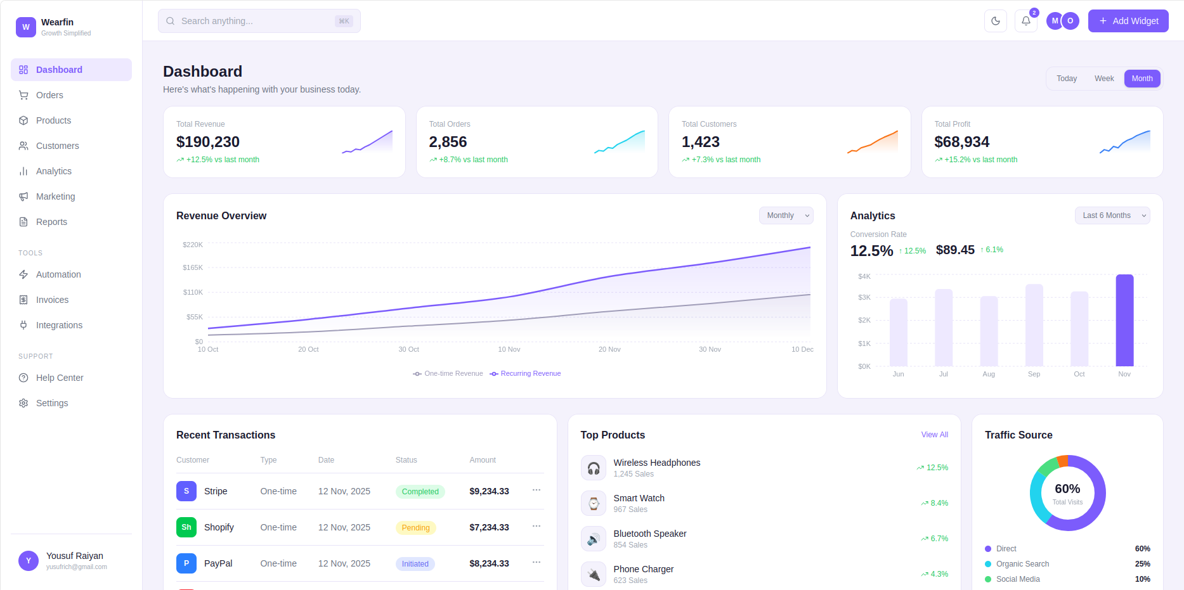1184x590 pixels.
Task: Click the Help Center question icon
Action: (23, 378)
